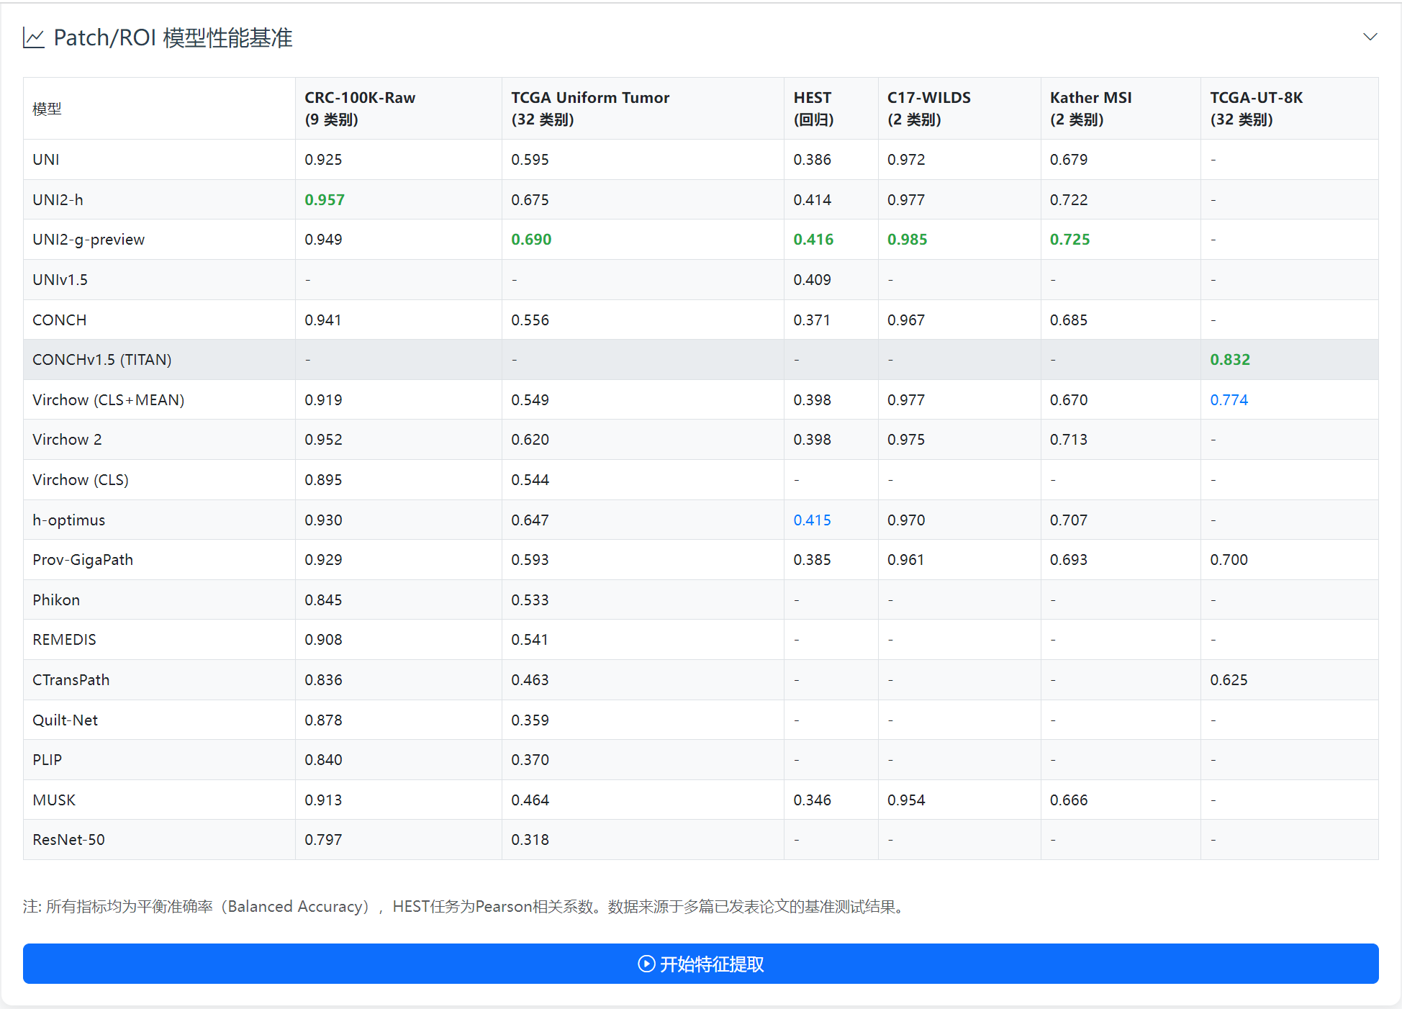
Task: Collapse the Patch/ROI benchmark panel chevron
Action: 1370,37
